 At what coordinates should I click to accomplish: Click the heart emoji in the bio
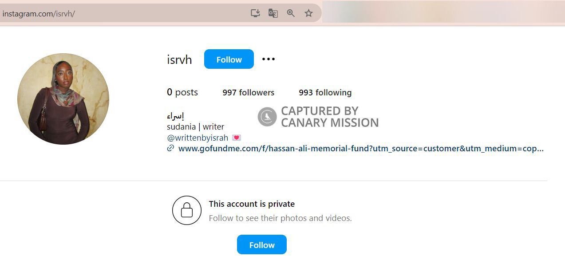(x=236, y=137)
